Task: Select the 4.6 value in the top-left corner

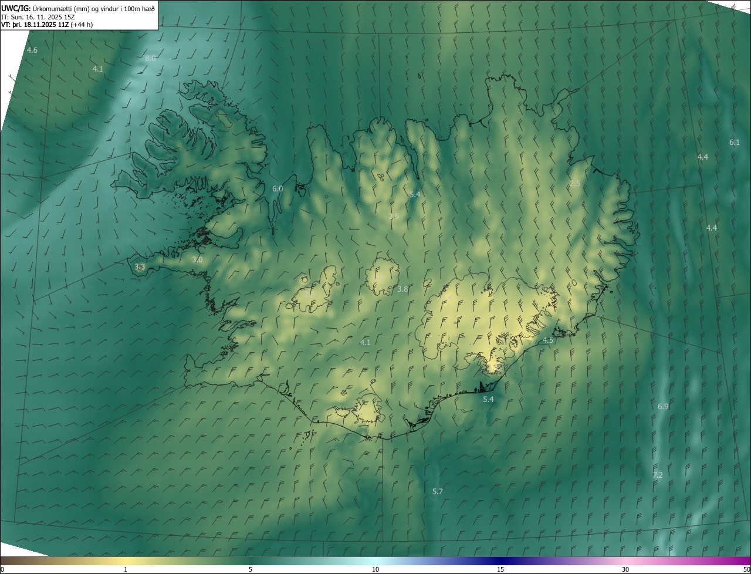Action: click(x=32, y=50)
